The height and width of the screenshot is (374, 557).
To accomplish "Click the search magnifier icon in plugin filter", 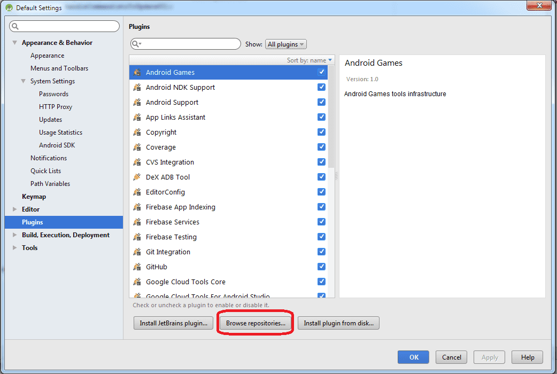I will pyautogui.click(x=136, y=44).
